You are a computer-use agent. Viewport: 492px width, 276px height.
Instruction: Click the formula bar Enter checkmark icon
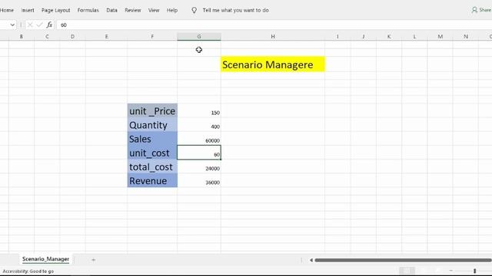(x=39, y=25)
